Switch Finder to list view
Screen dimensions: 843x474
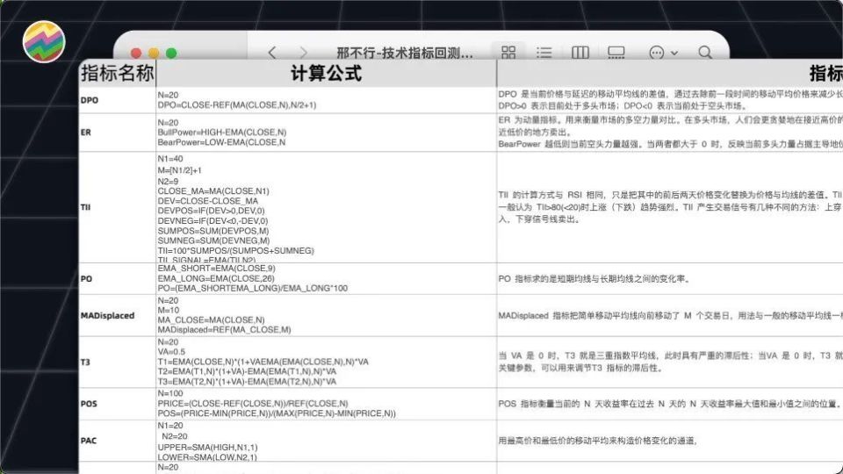544,52
